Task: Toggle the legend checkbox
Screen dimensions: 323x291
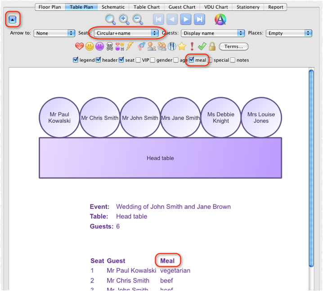Action: 76,60
